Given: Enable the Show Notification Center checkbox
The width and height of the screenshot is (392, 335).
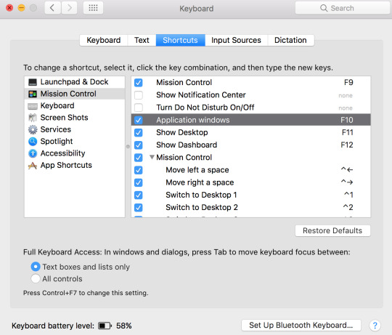Looking at the screenshot, I should point(138,95).
